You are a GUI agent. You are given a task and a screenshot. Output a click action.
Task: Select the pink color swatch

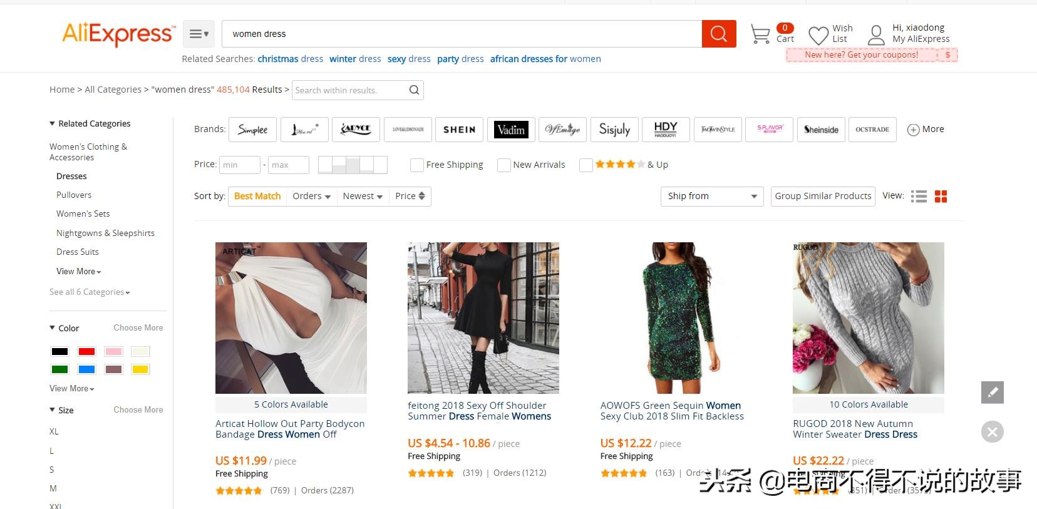[x=113, y=351]
